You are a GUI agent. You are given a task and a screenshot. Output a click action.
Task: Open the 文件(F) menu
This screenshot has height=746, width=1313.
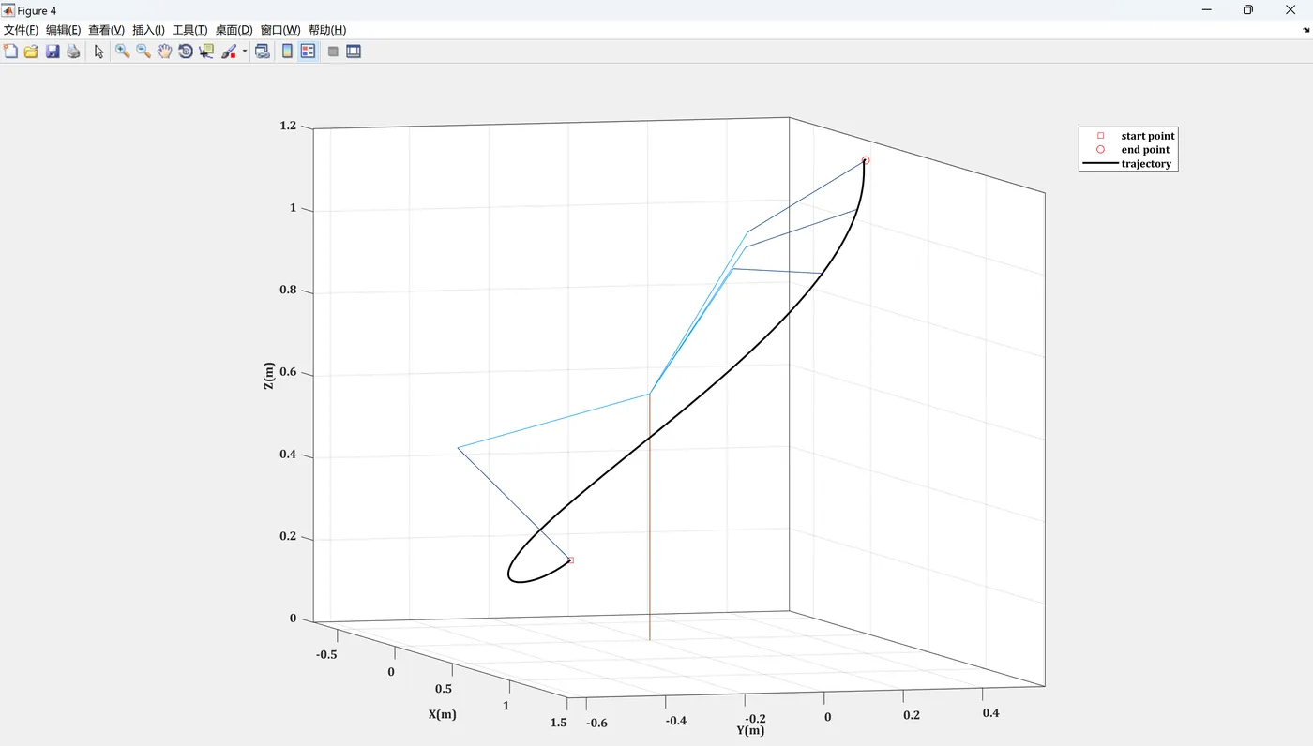pos(22,30)
